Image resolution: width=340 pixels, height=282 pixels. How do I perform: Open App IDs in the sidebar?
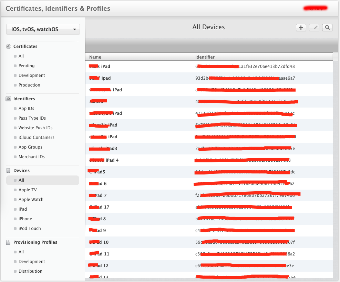coord(26,109)
